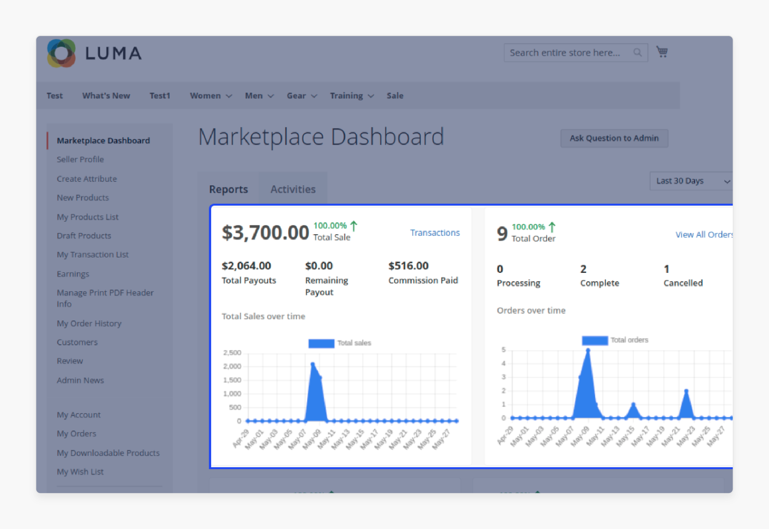Viewport: 769px width, 529px height.
Task: Open the What's New menu item
Action: tap(106, 96)
